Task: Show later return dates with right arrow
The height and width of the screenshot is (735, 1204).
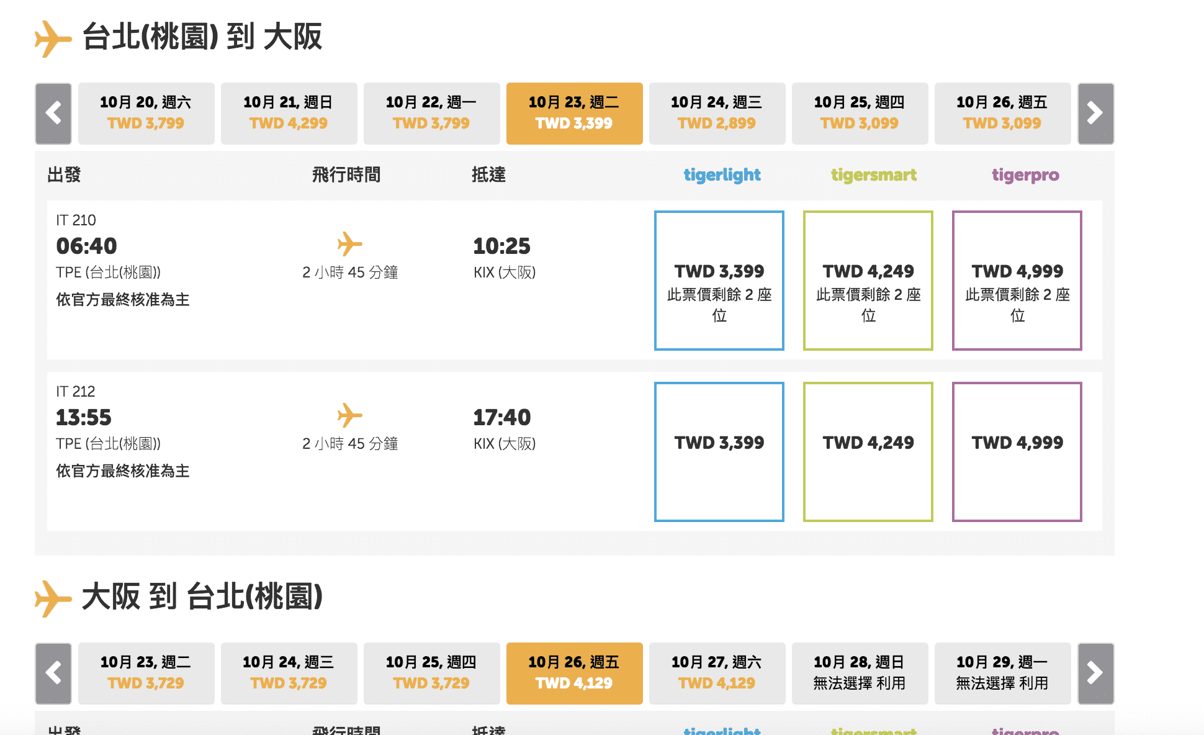Action: 1095,674
